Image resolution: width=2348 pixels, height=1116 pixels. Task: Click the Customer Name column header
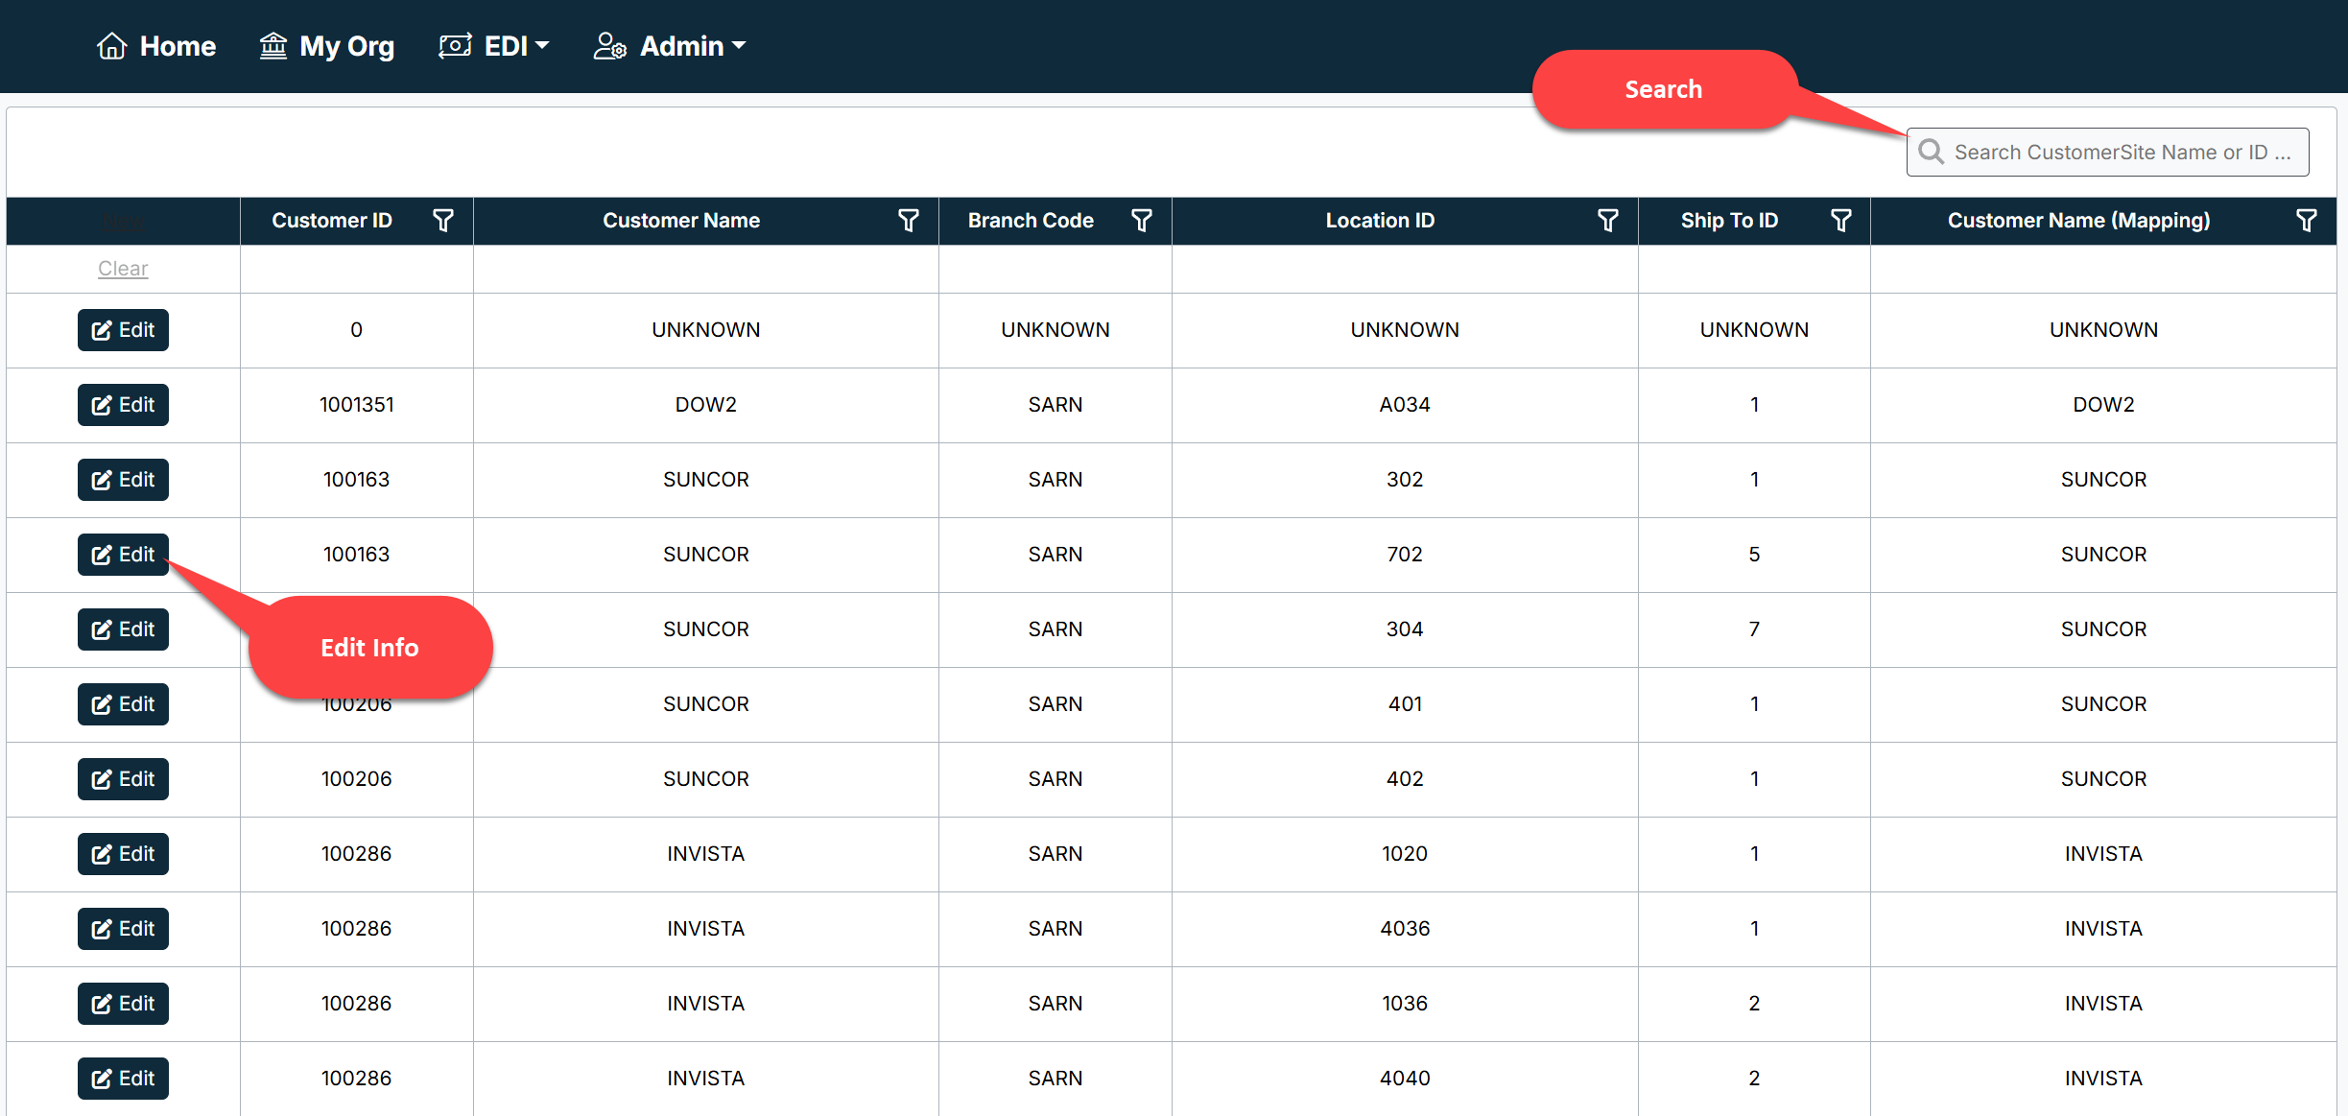tap(680, 221)
